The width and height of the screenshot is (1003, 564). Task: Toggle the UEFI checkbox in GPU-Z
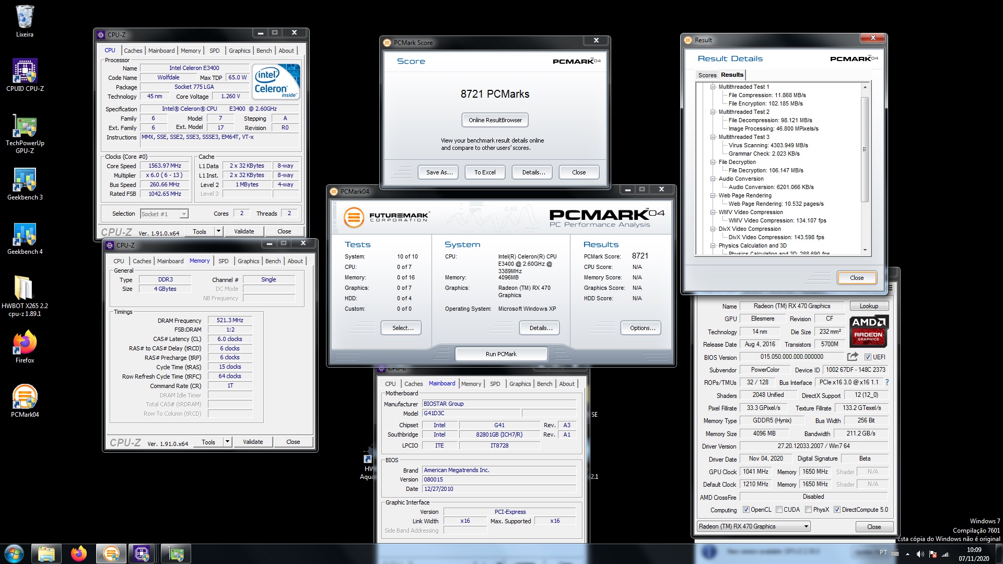(868, 357)
